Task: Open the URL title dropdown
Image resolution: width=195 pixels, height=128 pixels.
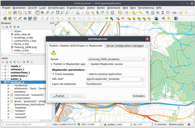Action: coord(142,79)
